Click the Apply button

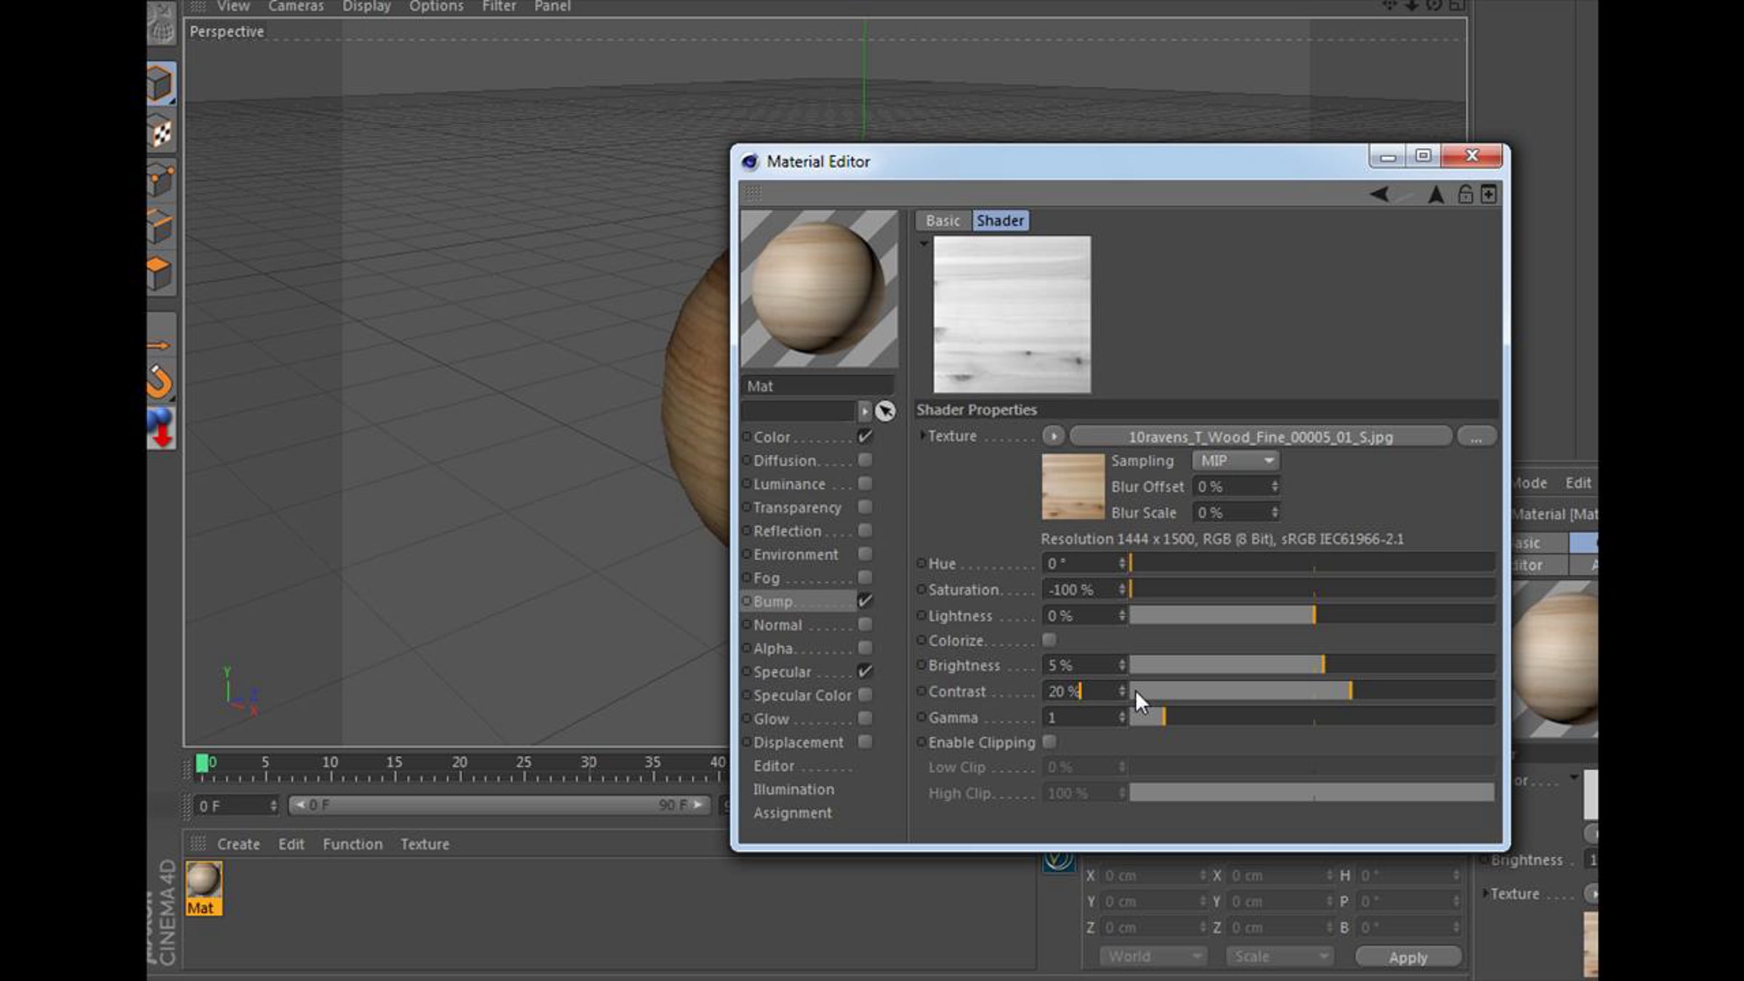point(1408,957)
